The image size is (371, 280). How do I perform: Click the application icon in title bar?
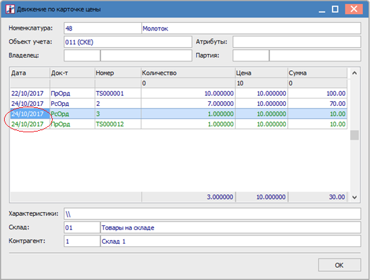[x=10, y=9]
